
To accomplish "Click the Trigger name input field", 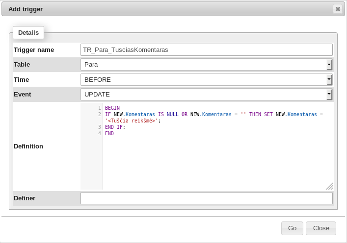I will 206,49.
